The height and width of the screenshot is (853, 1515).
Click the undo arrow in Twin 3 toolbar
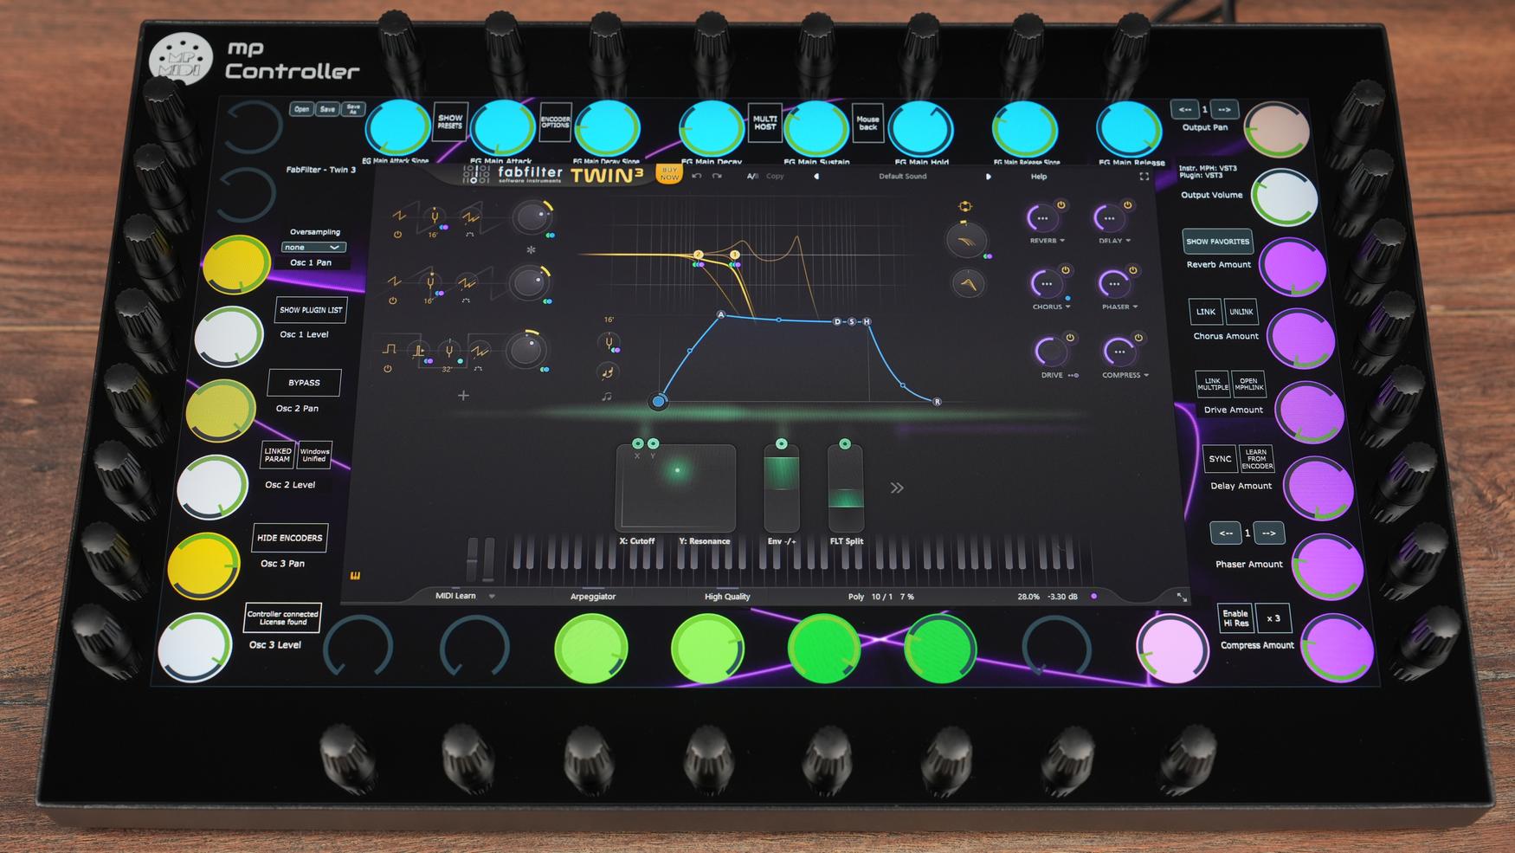(x=697, y=176)
